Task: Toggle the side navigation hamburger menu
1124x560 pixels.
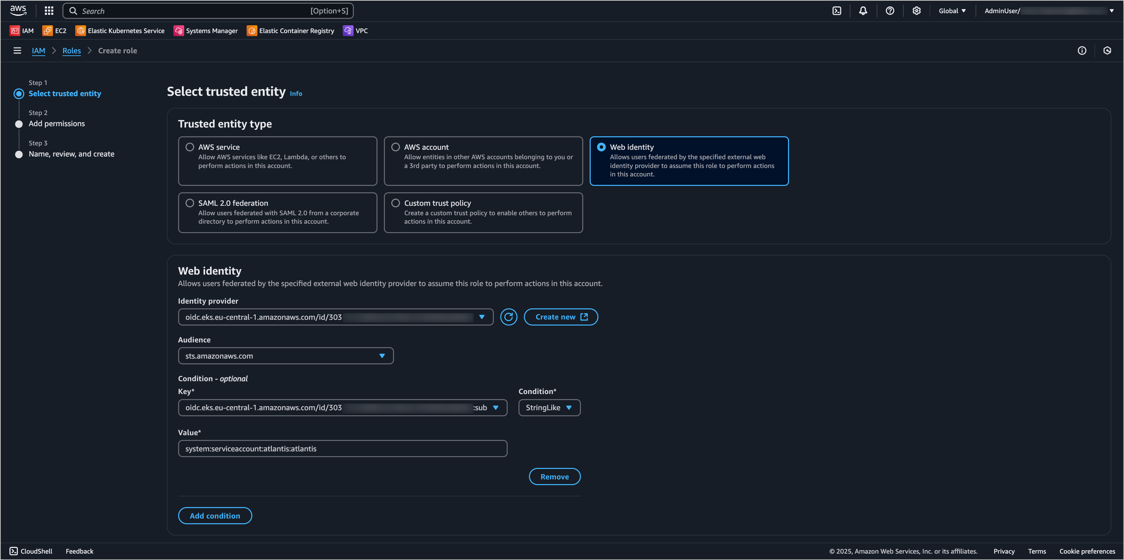Action: pyautogui.click(x=18, y=51)
